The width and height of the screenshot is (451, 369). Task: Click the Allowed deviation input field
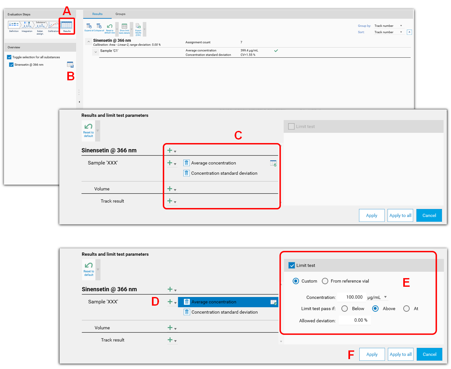[355, 320]
